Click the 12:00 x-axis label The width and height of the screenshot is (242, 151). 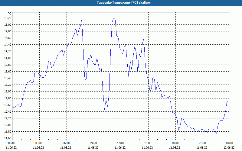[121, 143]
